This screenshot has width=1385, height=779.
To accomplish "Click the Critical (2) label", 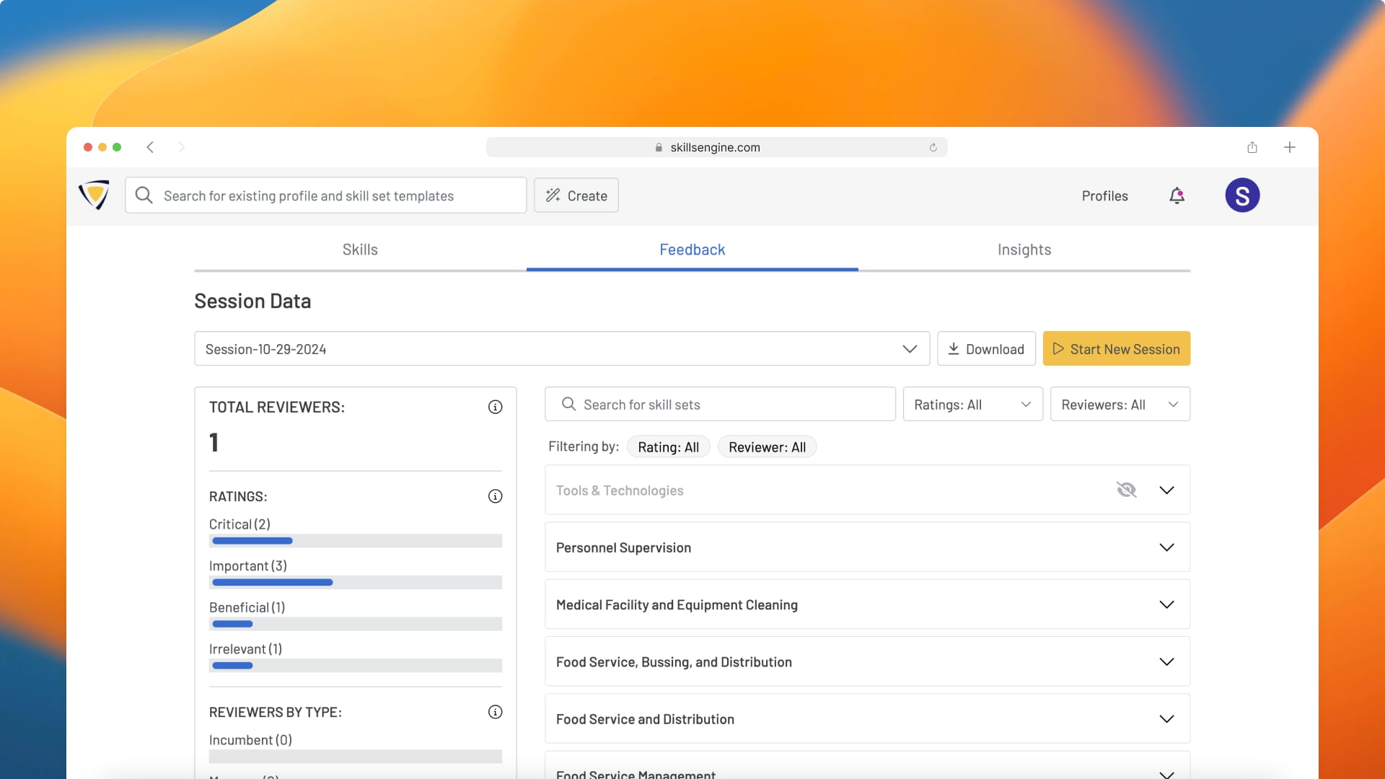I will click(239, 524).
